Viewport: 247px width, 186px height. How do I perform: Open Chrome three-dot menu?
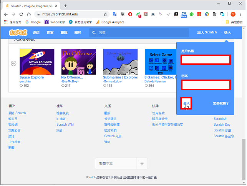(241, 14)
